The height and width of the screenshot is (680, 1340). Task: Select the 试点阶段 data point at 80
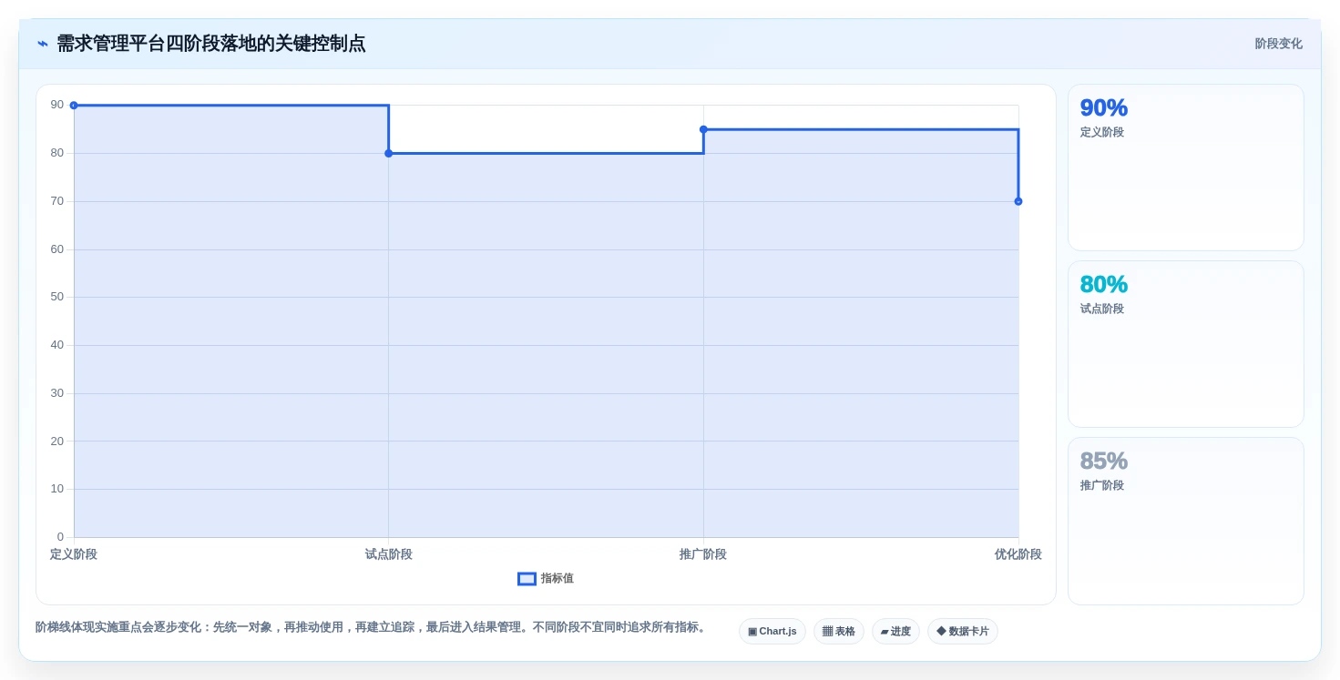pyautogui.click(x=389, y=153)
